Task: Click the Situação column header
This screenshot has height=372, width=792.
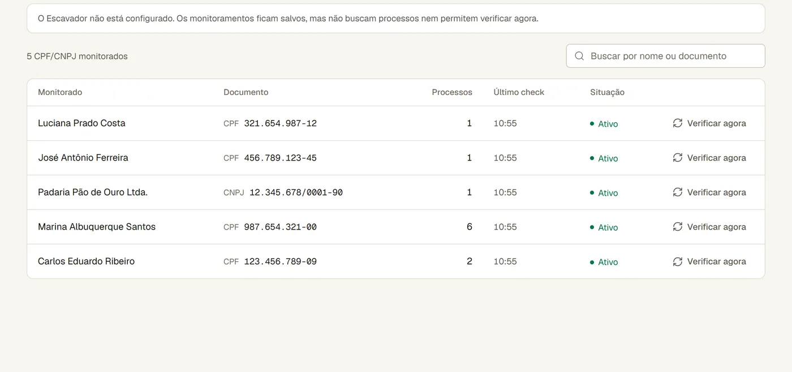Action: 607,92
